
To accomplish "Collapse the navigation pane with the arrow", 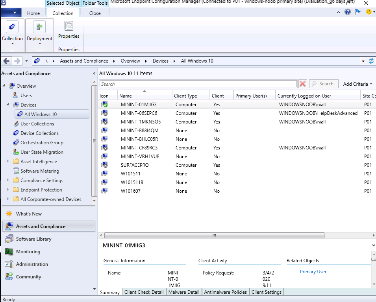I will [94, 74].
